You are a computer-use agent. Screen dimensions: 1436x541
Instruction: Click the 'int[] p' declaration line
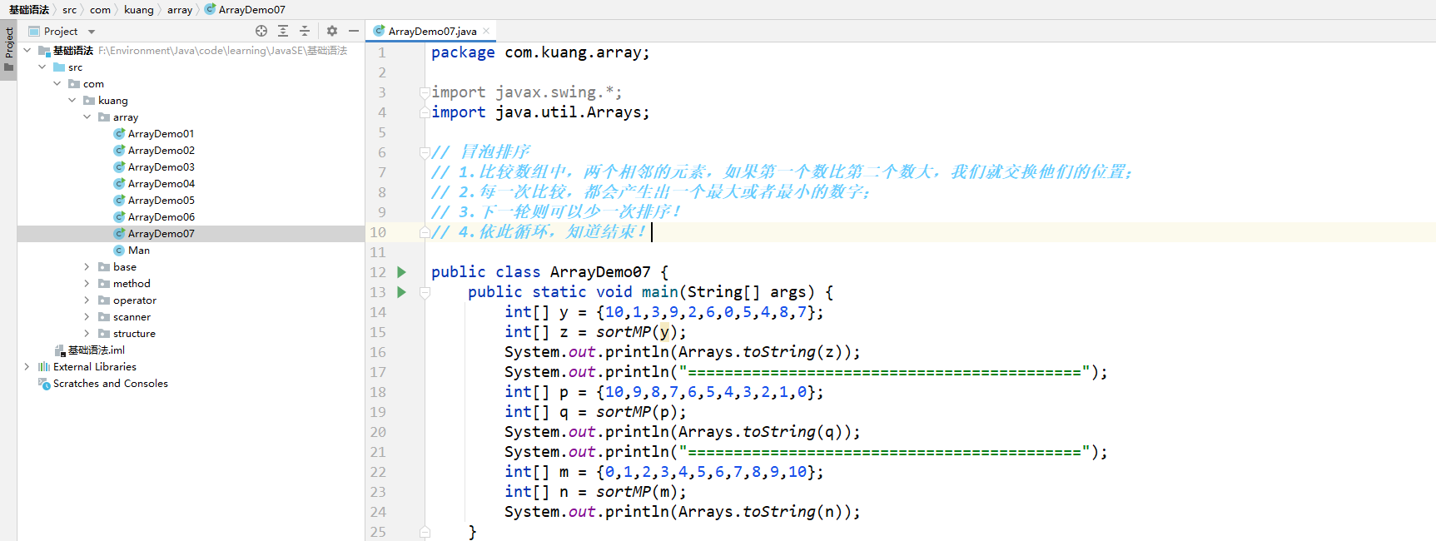pos(663,392)
